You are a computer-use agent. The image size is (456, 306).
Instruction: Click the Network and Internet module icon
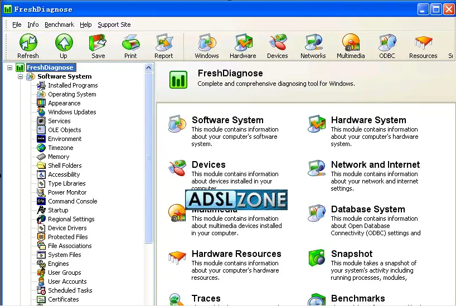click(x=317, y=168)
